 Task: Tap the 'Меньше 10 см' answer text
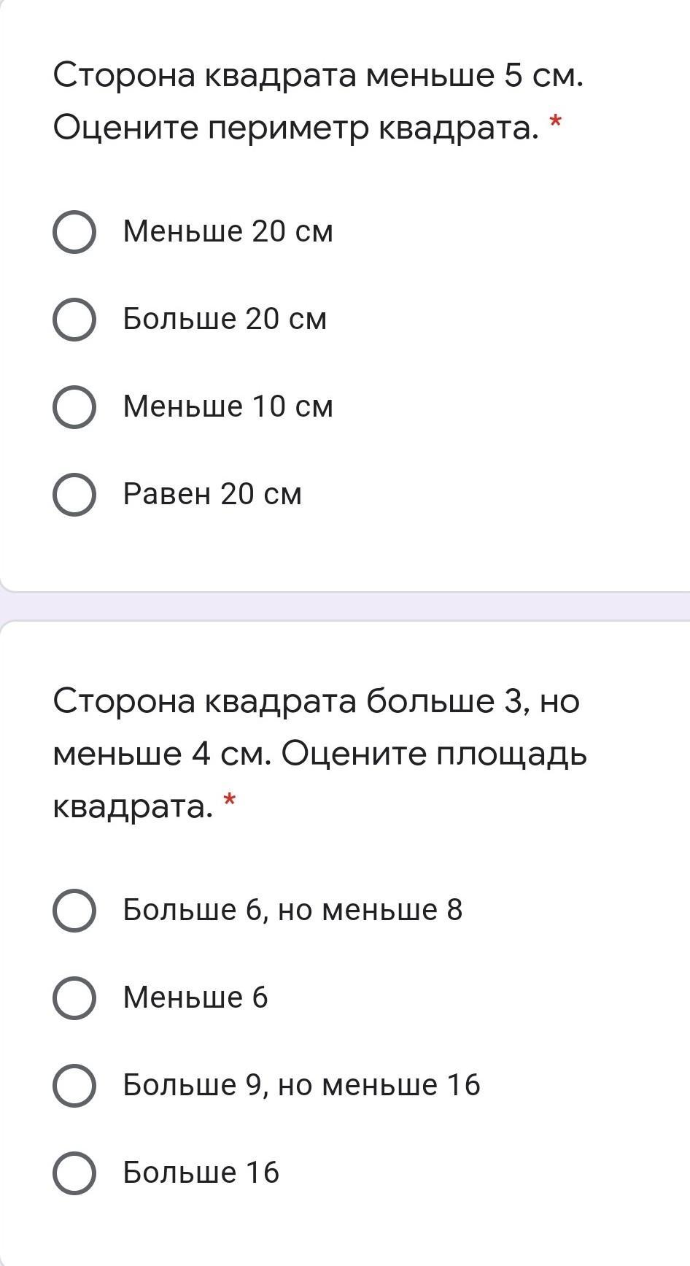coord(228,406)
